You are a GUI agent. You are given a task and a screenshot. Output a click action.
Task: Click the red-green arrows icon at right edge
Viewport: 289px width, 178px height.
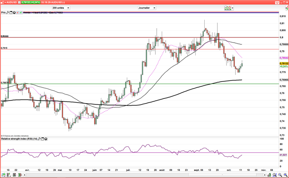287,8
